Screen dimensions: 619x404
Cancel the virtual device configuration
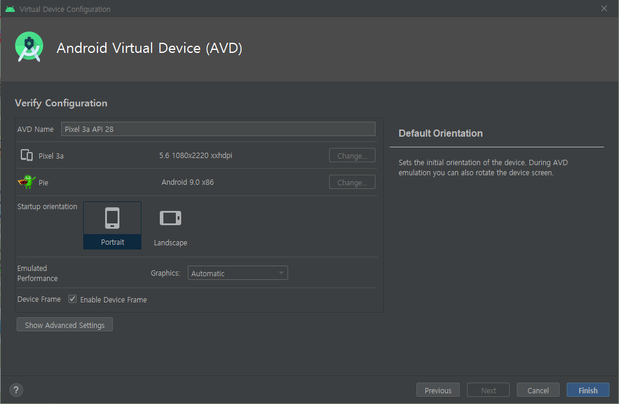[x=538, y=390]
